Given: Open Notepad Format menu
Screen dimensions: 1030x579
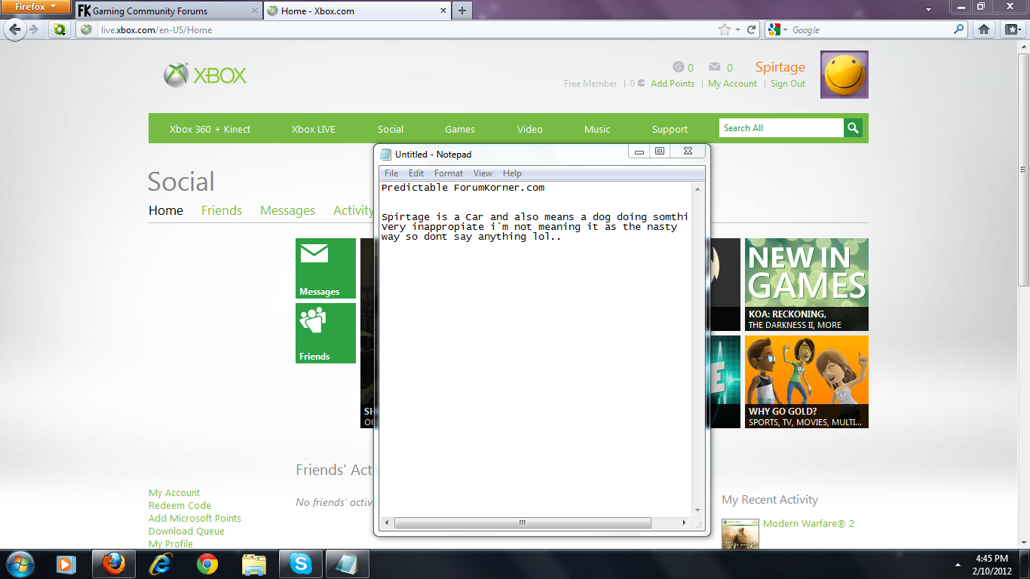Looking at the screenshot, I should tap(449, 173).
